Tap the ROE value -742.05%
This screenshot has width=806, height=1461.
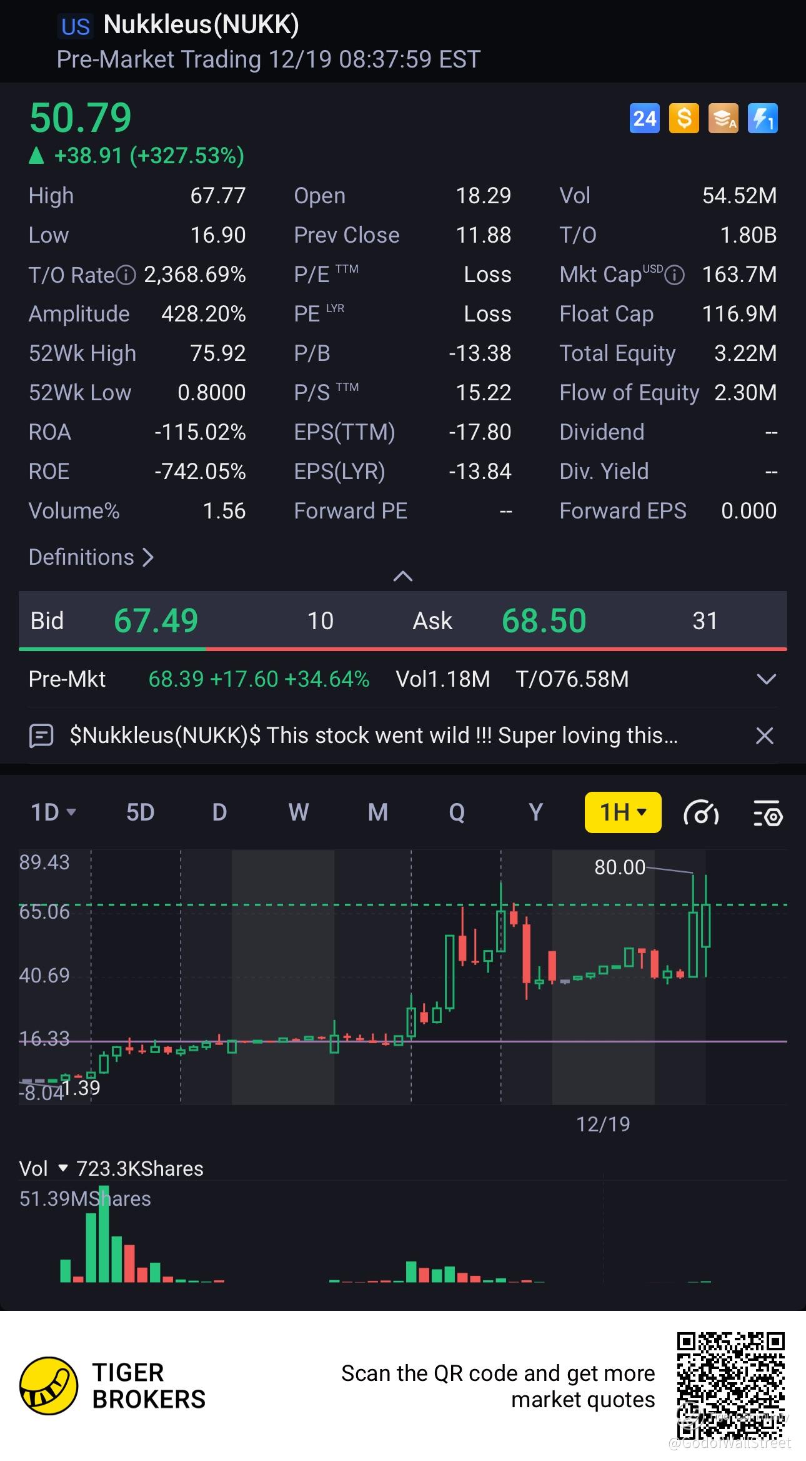tap(200, 472)
